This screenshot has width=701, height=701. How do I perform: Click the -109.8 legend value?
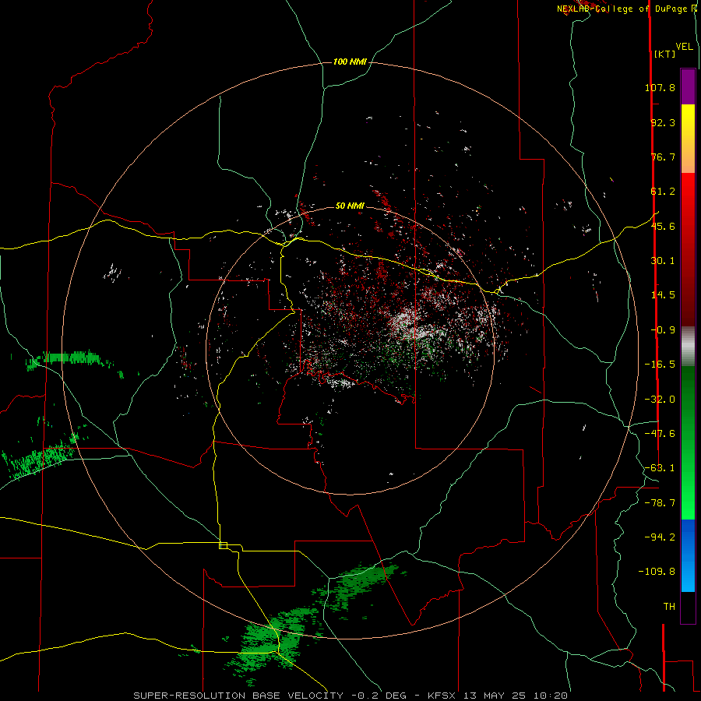(657, 572)
